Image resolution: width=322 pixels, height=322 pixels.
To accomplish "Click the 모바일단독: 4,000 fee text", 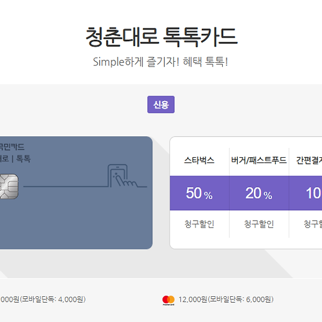I will [53, 299].
